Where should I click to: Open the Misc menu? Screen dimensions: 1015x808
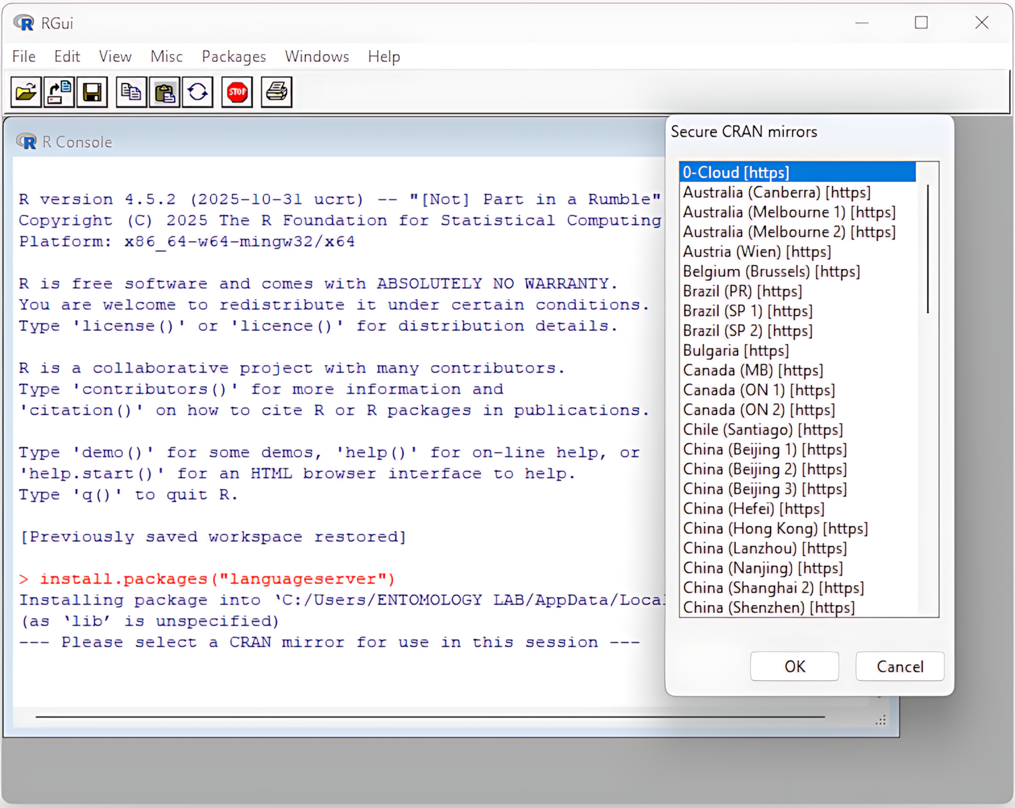166,57
